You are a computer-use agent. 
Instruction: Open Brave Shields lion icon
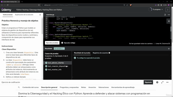[131, 5]
